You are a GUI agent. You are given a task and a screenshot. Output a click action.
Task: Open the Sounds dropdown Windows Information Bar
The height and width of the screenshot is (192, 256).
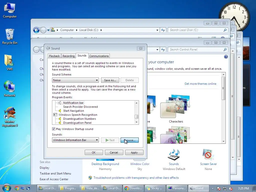pyautogui.click(x=75, y=140)
